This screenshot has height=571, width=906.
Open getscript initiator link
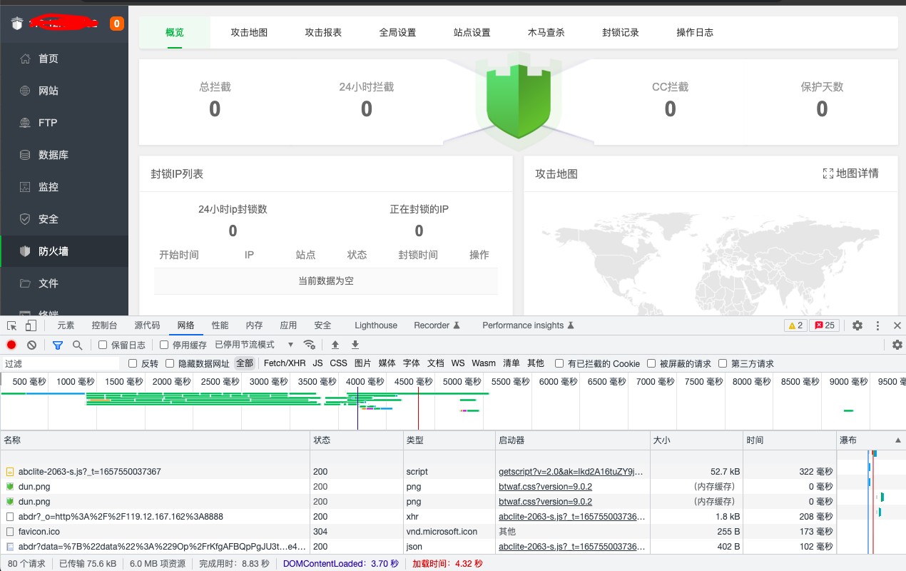click(571, 472)
